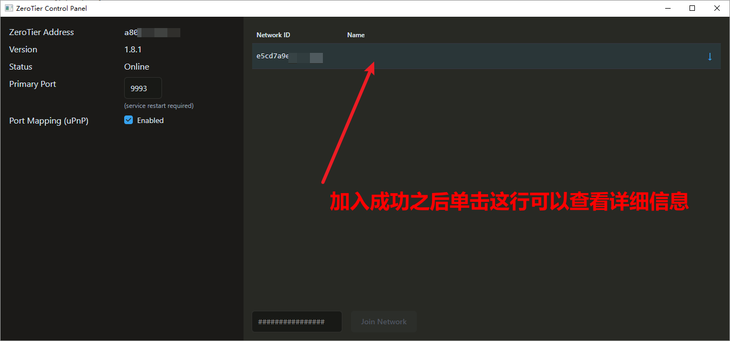Click the Online status value
Image resolution: width=730 pixels, height=341 pixels.
(x=137, y=67)
